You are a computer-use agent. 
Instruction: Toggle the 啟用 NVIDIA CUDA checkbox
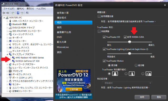(125, 37)
